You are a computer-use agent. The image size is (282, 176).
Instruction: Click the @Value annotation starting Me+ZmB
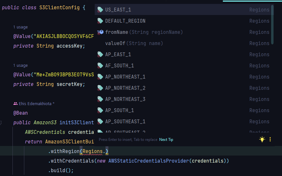tap(54, 74)
